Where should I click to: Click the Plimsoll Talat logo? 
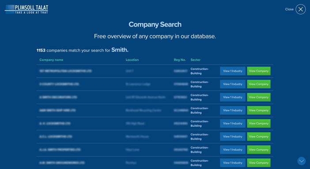[x=26, y=9]
